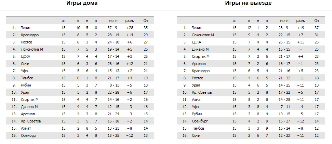332x144 pixels.
Task: Click Сочи in the home games table
Action: [25, 64]
